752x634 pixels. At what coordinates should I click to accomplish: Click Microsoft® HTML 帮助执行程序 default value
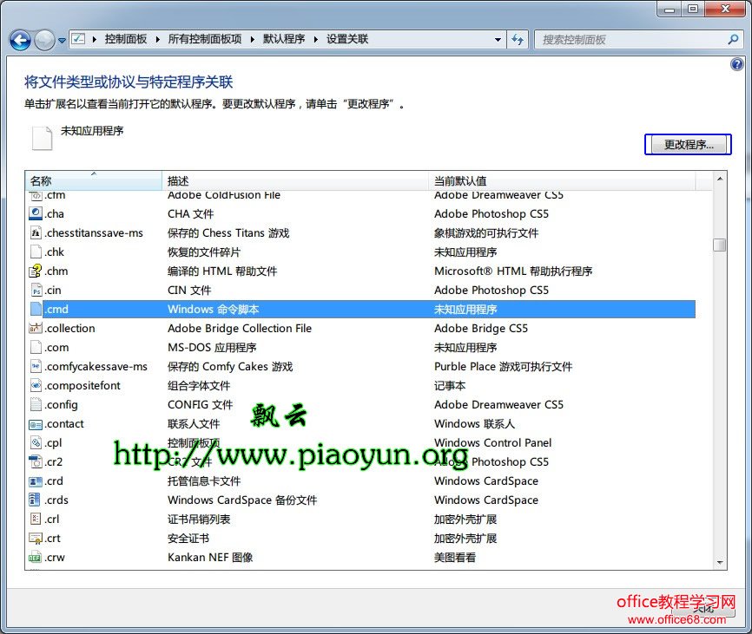(x=513, y=271)
